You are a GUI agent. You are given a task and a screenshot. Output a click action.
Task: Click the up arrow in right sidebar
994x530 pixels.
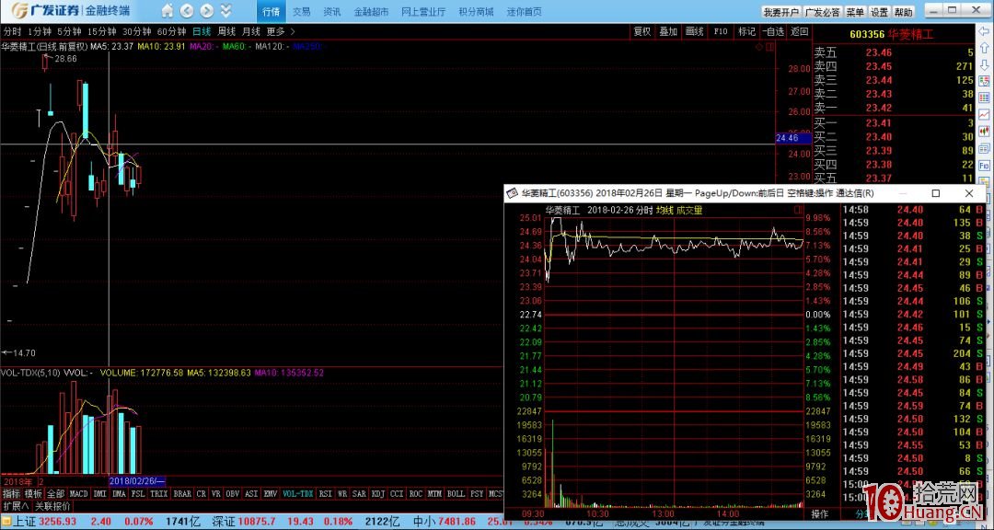coord(984,48)
